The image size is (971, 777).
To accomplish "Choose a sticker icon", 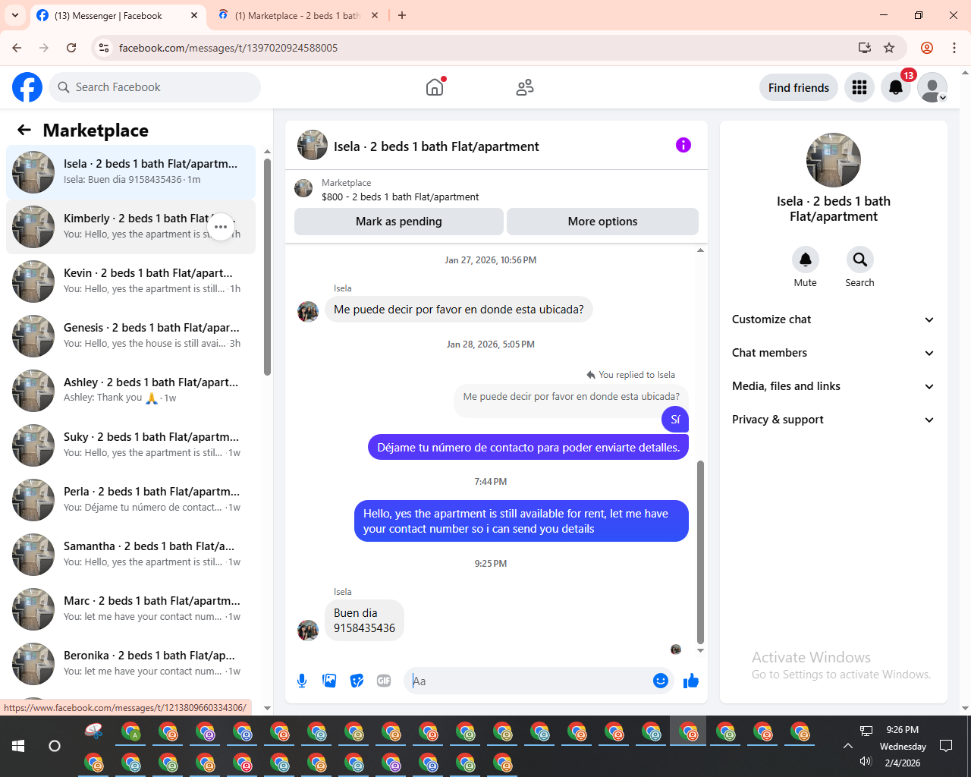I will (x=357, y=681).
